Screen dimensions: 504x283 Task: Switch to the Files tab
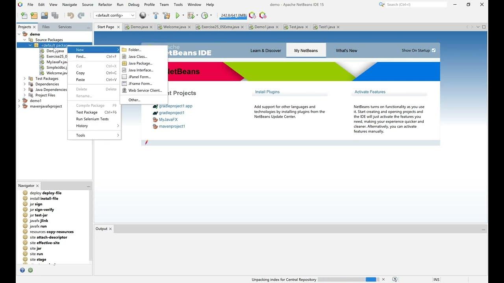tap(46, 27)
